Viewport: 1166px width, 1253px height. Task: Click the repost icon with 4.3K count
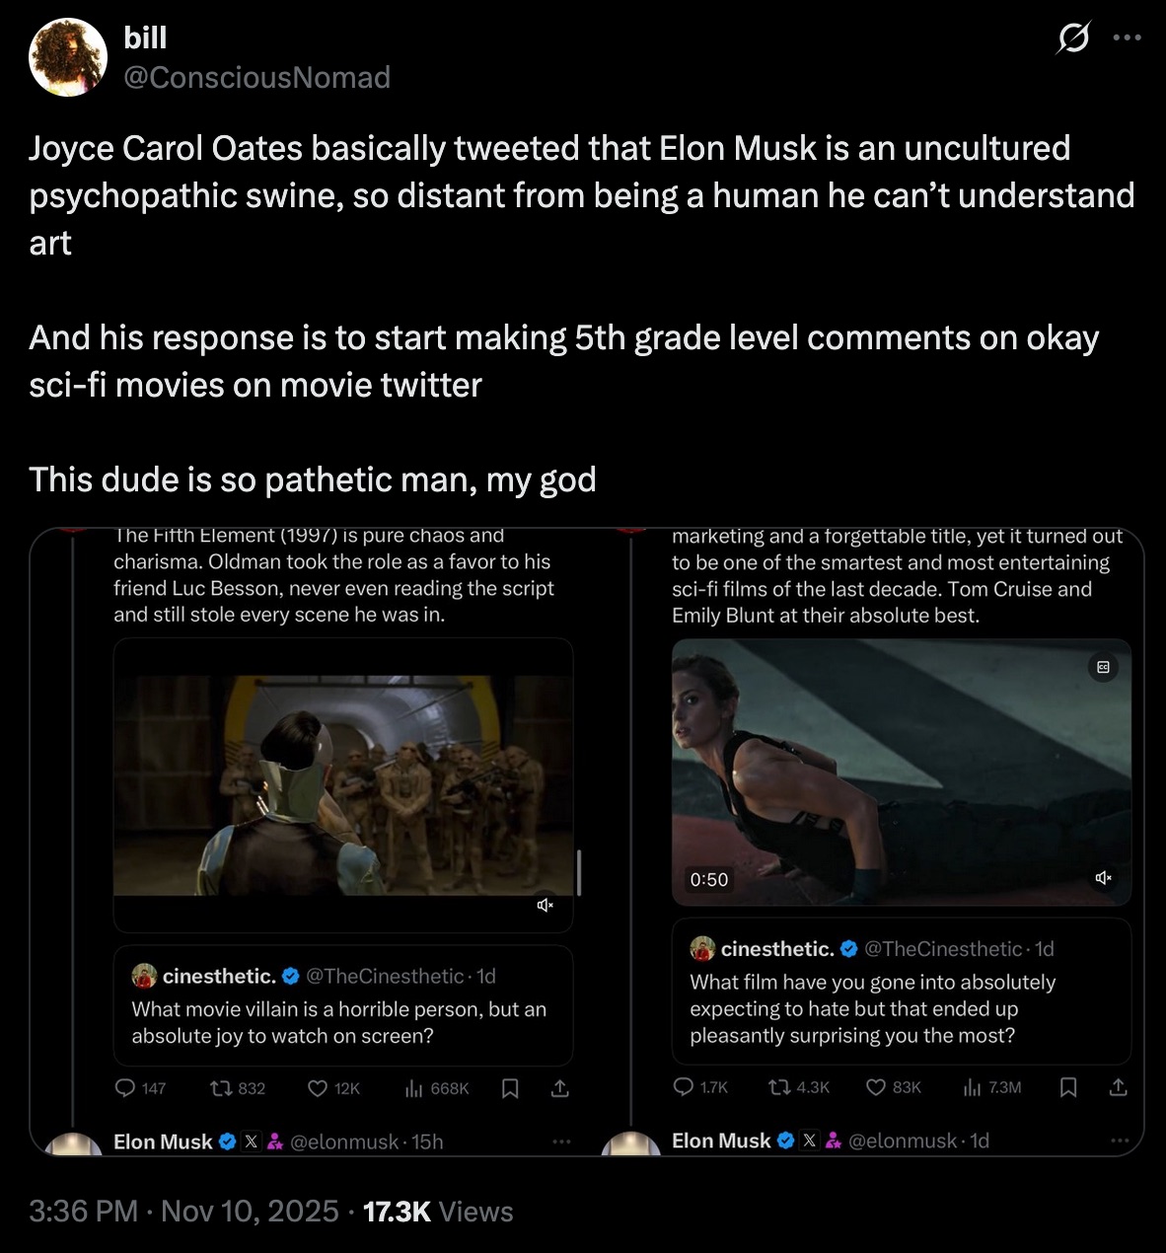pyautogui.click(x=779, y=1086)
